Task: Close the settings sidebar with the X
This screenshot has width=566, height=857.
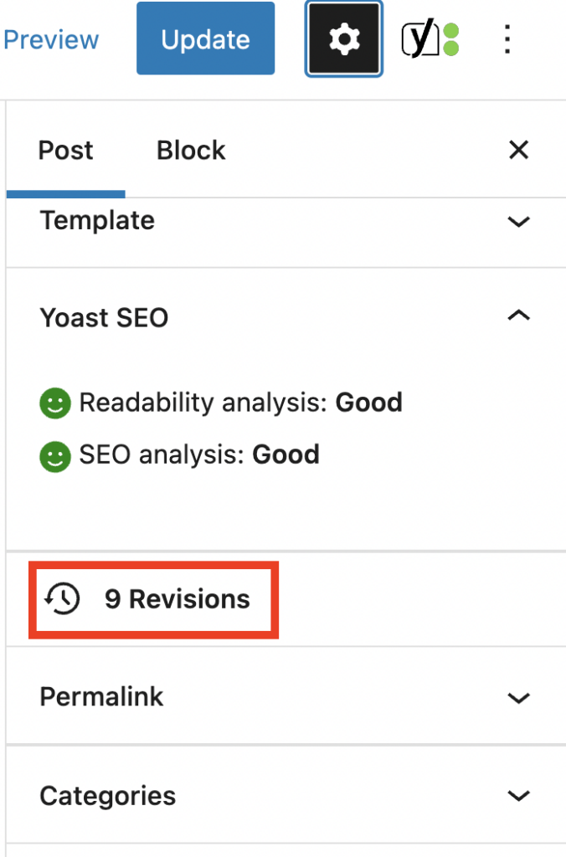Action: (518, 150)
